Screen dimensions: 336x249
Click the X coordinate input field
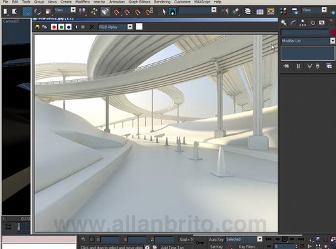[x=110, y=240]
